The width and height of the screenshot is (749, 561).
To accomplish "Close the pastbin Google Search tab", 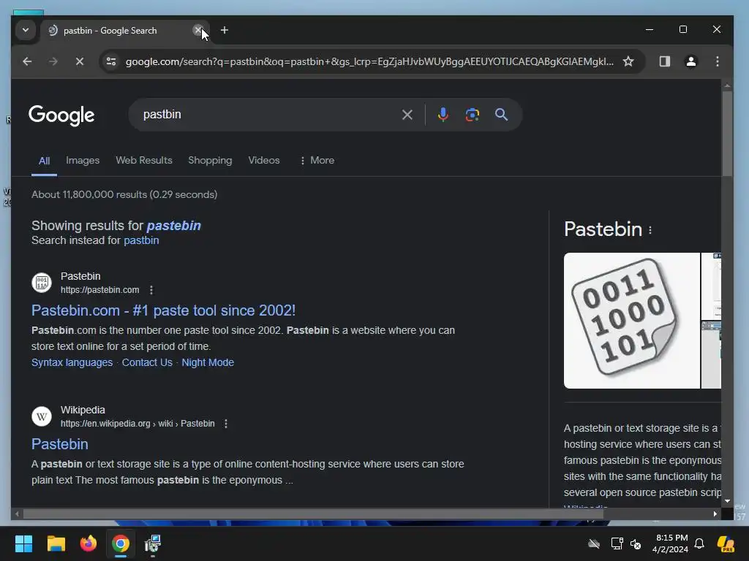I will click(197, 30).
